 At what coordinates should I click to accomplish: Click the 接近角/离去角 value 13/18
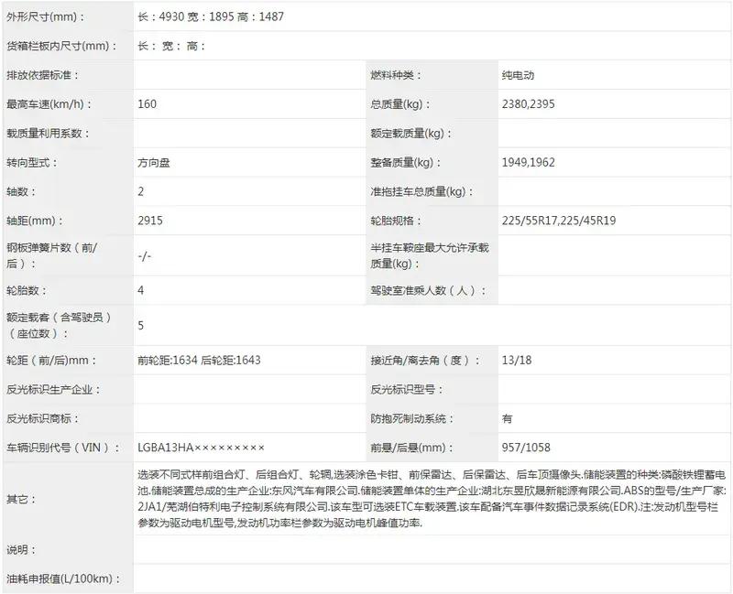point(516,360)
